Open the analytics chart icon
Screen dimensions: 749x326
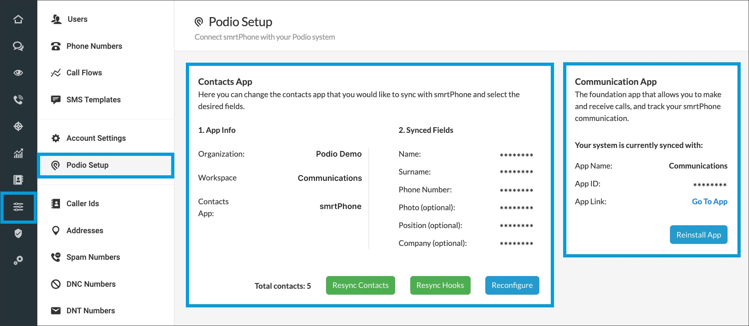point(18,153)
